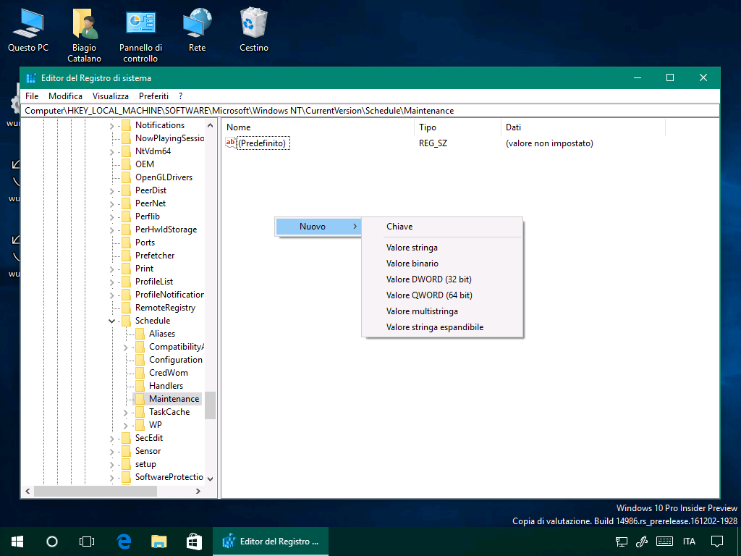741x556 pixels.
Task: Expand the SecEdit tree node
Action: [112, 438]
